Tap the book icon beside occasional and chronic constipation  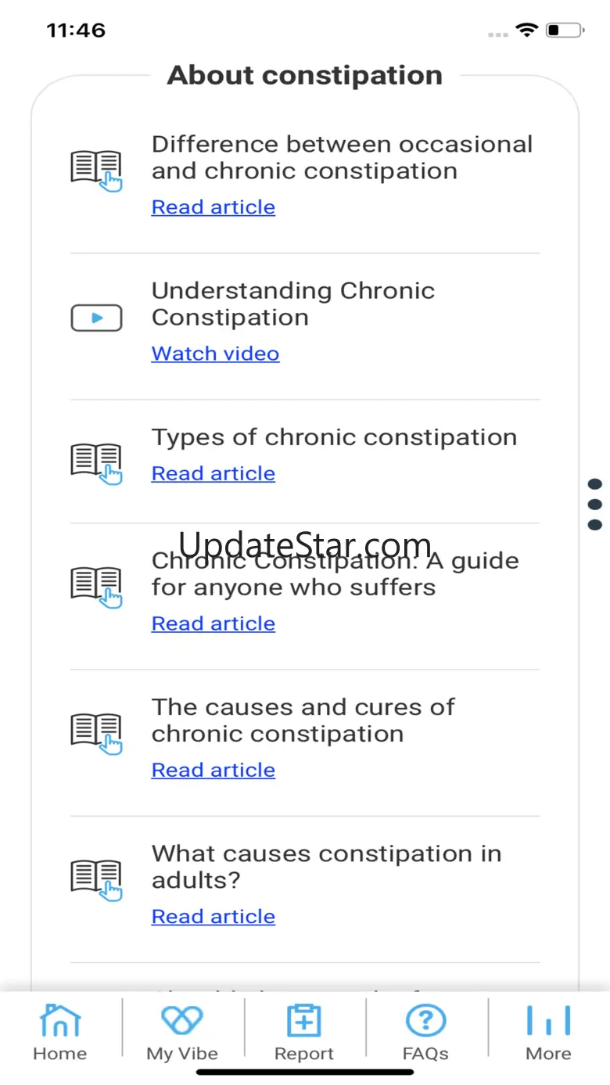click(x=97, y=170)
